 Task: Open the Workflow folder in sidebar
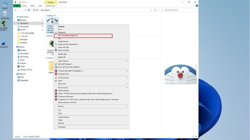coord(24,43)
